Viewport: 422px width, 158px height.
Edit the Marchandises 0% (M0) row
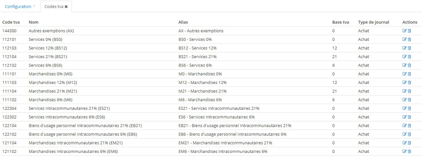(x=404, y=74)
